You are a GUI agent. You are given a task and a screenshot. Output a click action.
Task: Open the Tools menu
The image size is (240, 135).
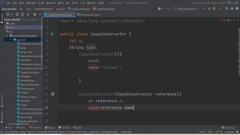click(x=75, y=3)
